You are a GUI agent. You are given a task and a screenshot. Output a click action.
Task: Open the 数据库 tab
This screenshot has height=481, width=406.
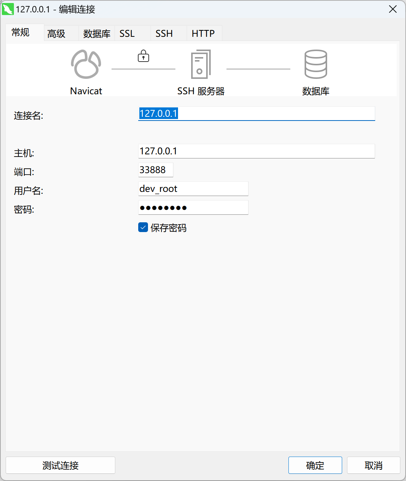(97, 34)
